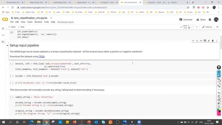
Task: Follow the TFDS link
Action: (x=42, y=56)
